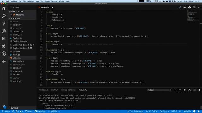Open watch.sh in the explorer
Image resolution: width=202 pixels, height=113 pixels.
(17, 81)
